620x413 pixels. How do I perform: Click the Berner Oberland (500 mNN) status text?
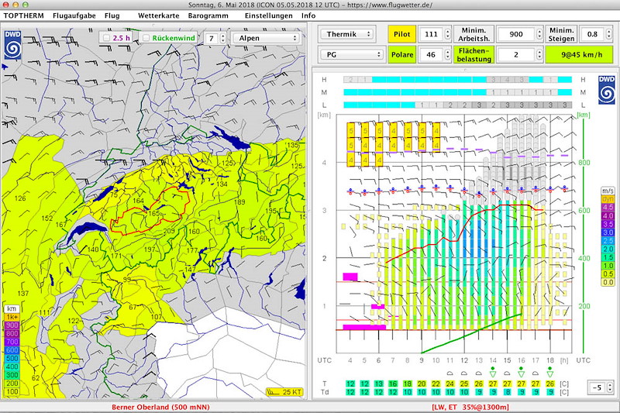[x=160, y=407]
